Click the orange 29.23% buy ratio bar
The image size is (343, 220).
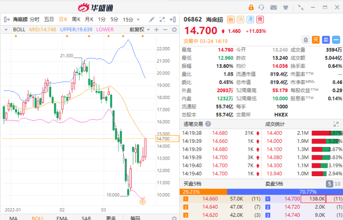[x=204, y=192]
